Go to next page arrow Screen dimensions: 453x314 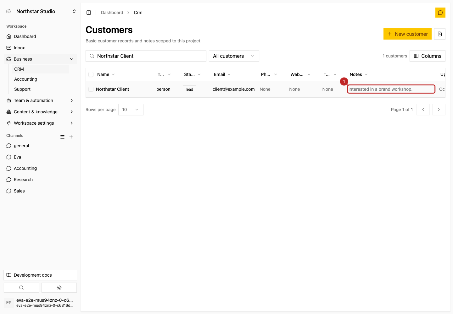(x=439, y=110)
